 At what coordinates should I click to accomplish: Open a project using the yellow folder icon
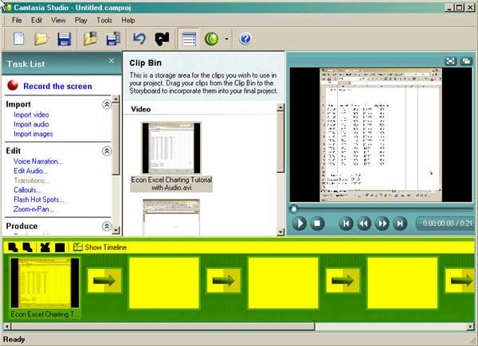point(41,39)
